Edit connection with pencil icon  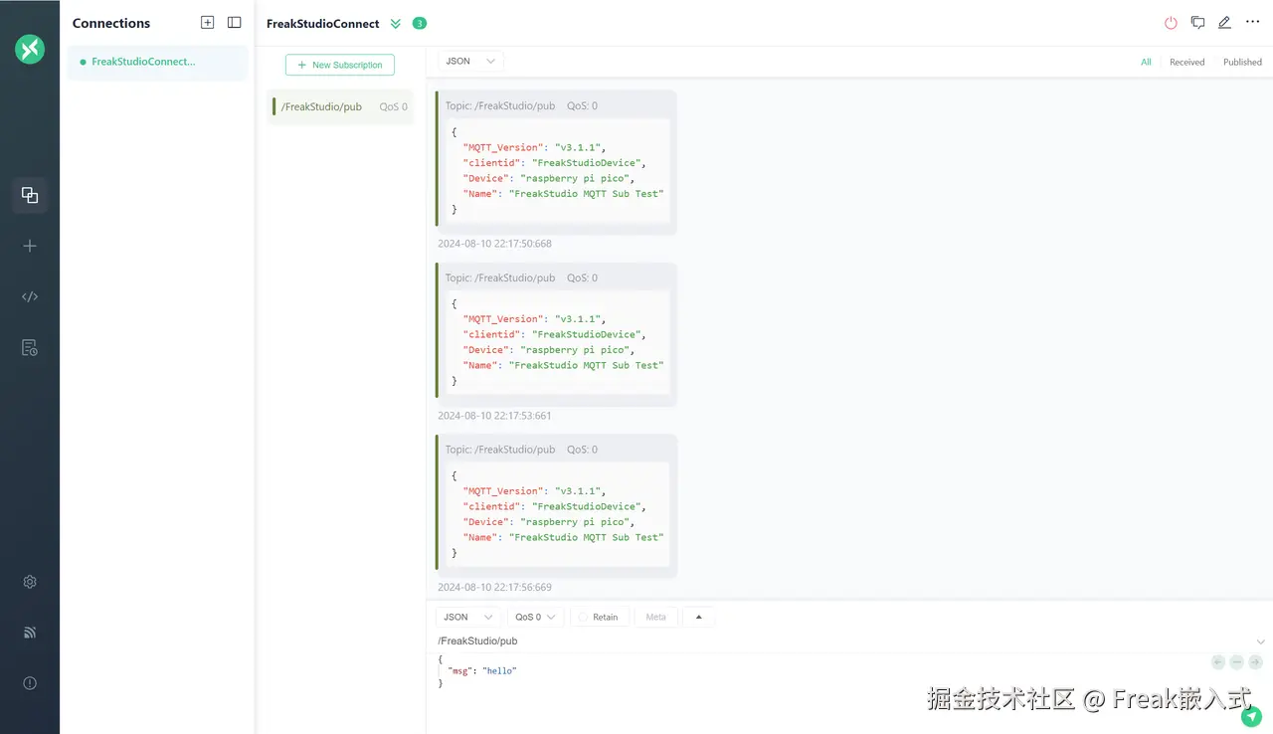pos(1224,22)
